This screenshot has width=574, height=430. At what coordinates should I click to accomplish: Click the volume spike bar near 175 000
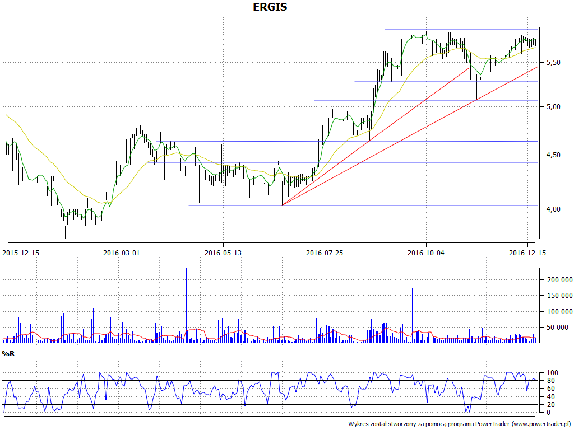click(413, 315)
